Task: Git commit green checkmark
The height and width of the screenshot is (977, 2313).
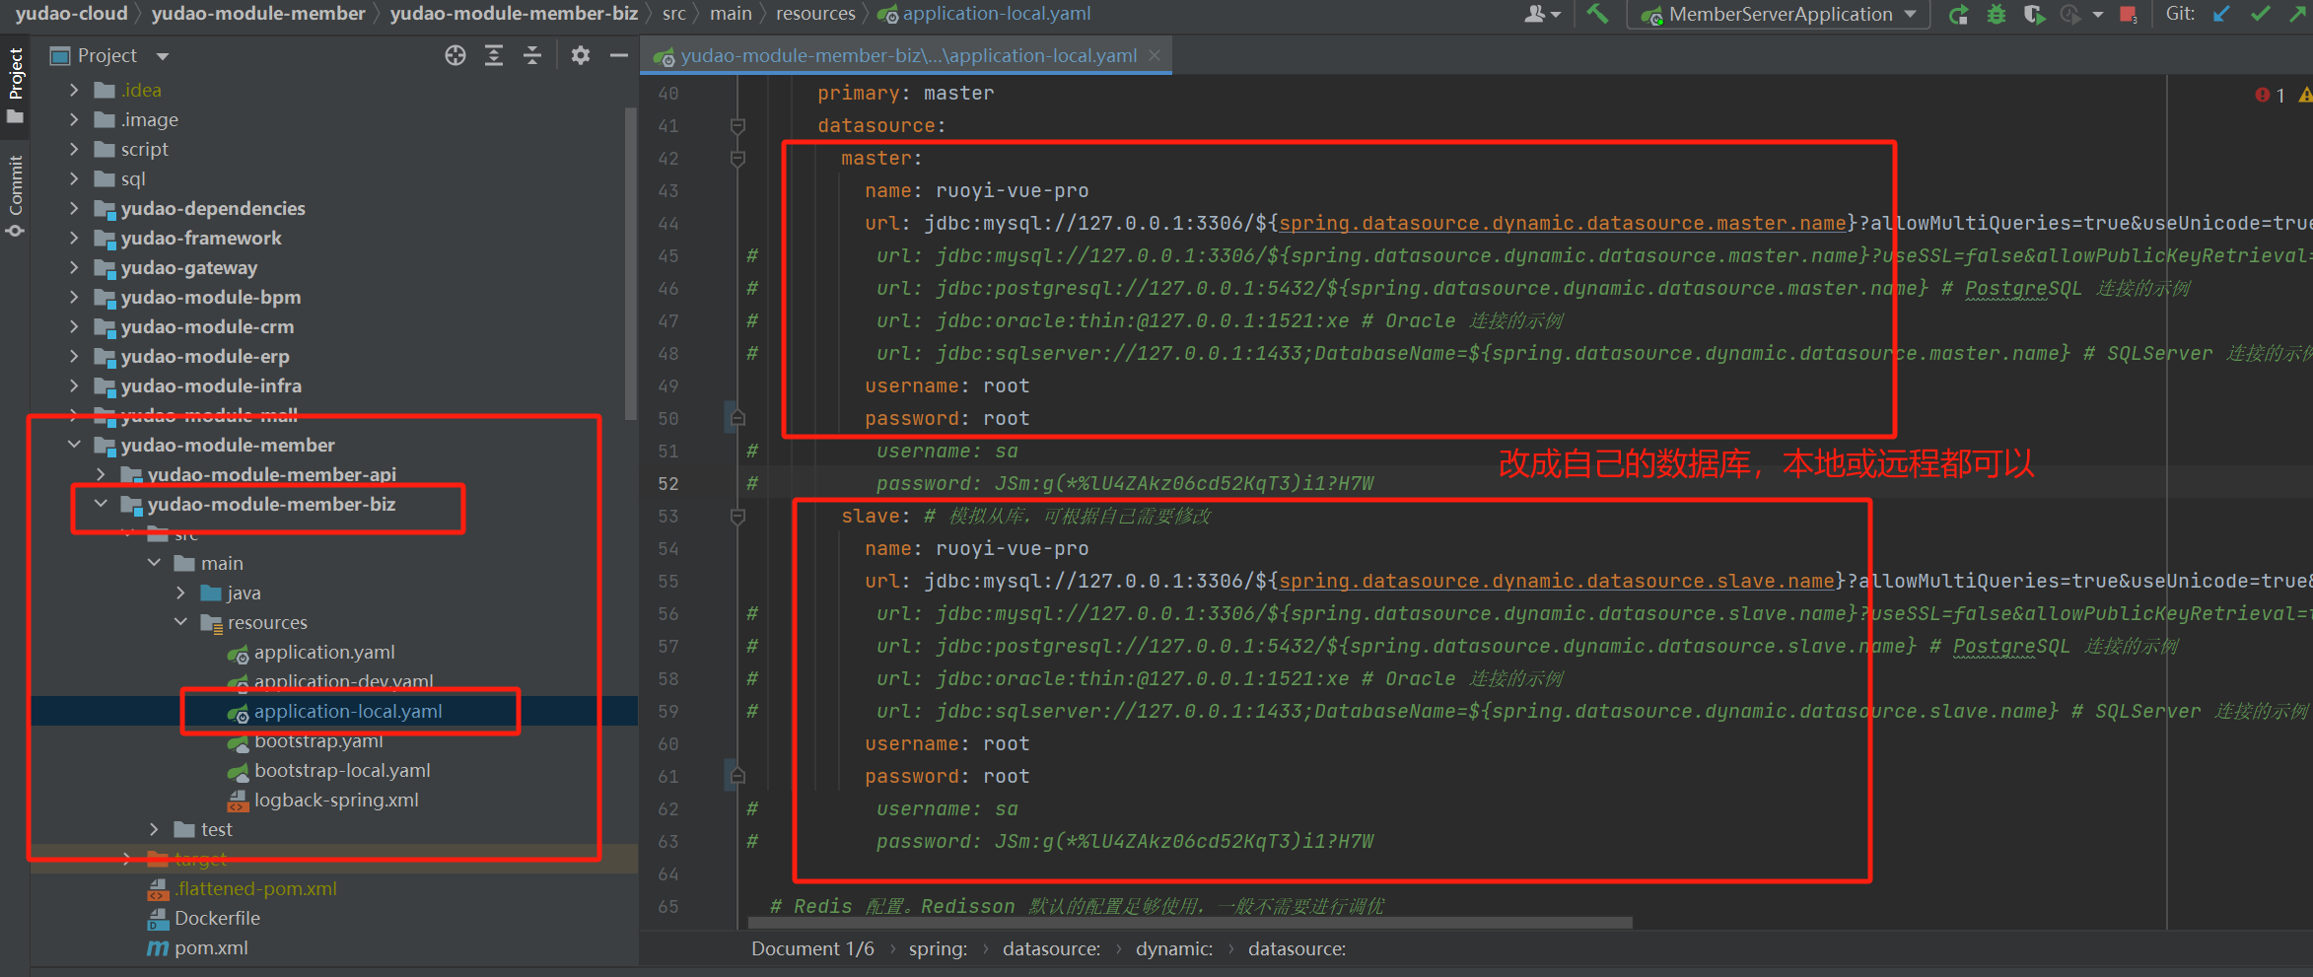Action: coord(2261,14)
